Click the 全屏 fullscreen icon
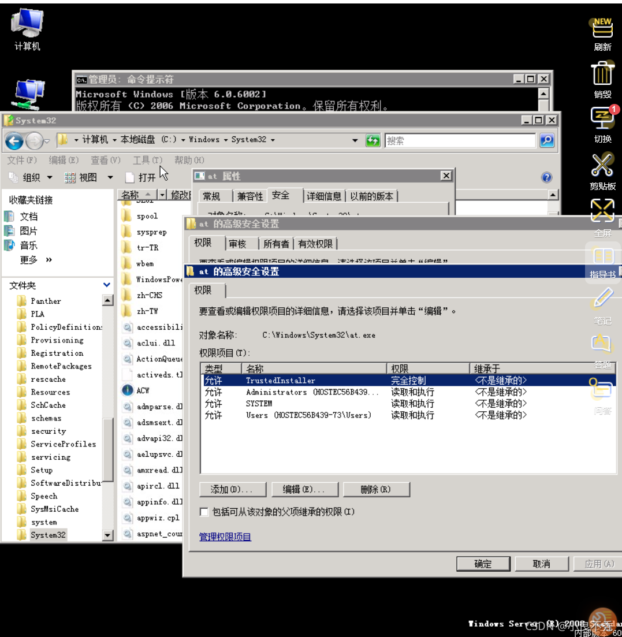Viewport: 622px width, 637px height. coord(602,212)
